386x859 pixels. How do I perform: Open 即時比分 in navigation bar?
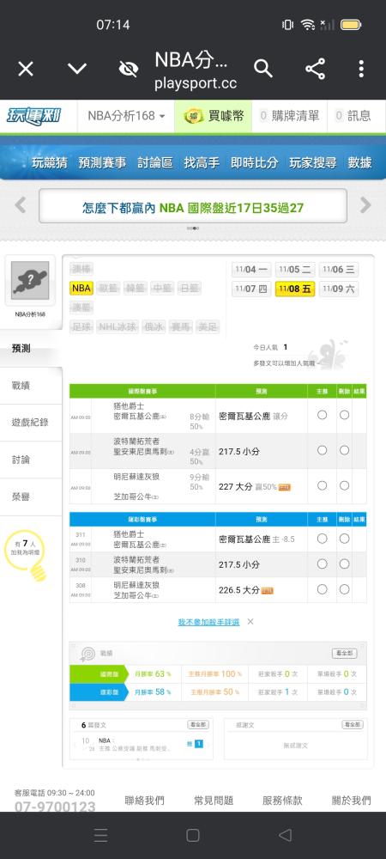click(x=254, y=162)
